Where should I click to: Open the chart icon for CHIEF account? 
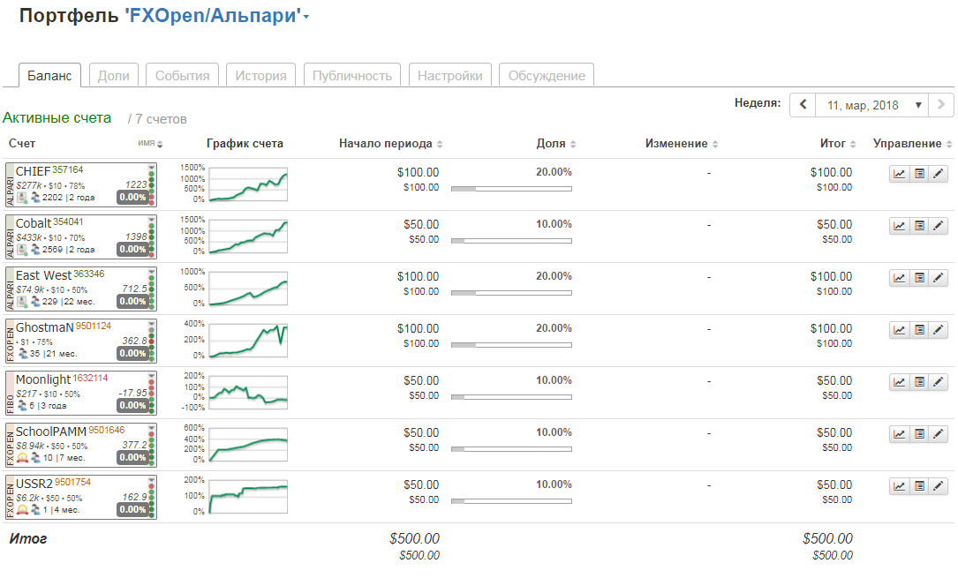(899, 174)
